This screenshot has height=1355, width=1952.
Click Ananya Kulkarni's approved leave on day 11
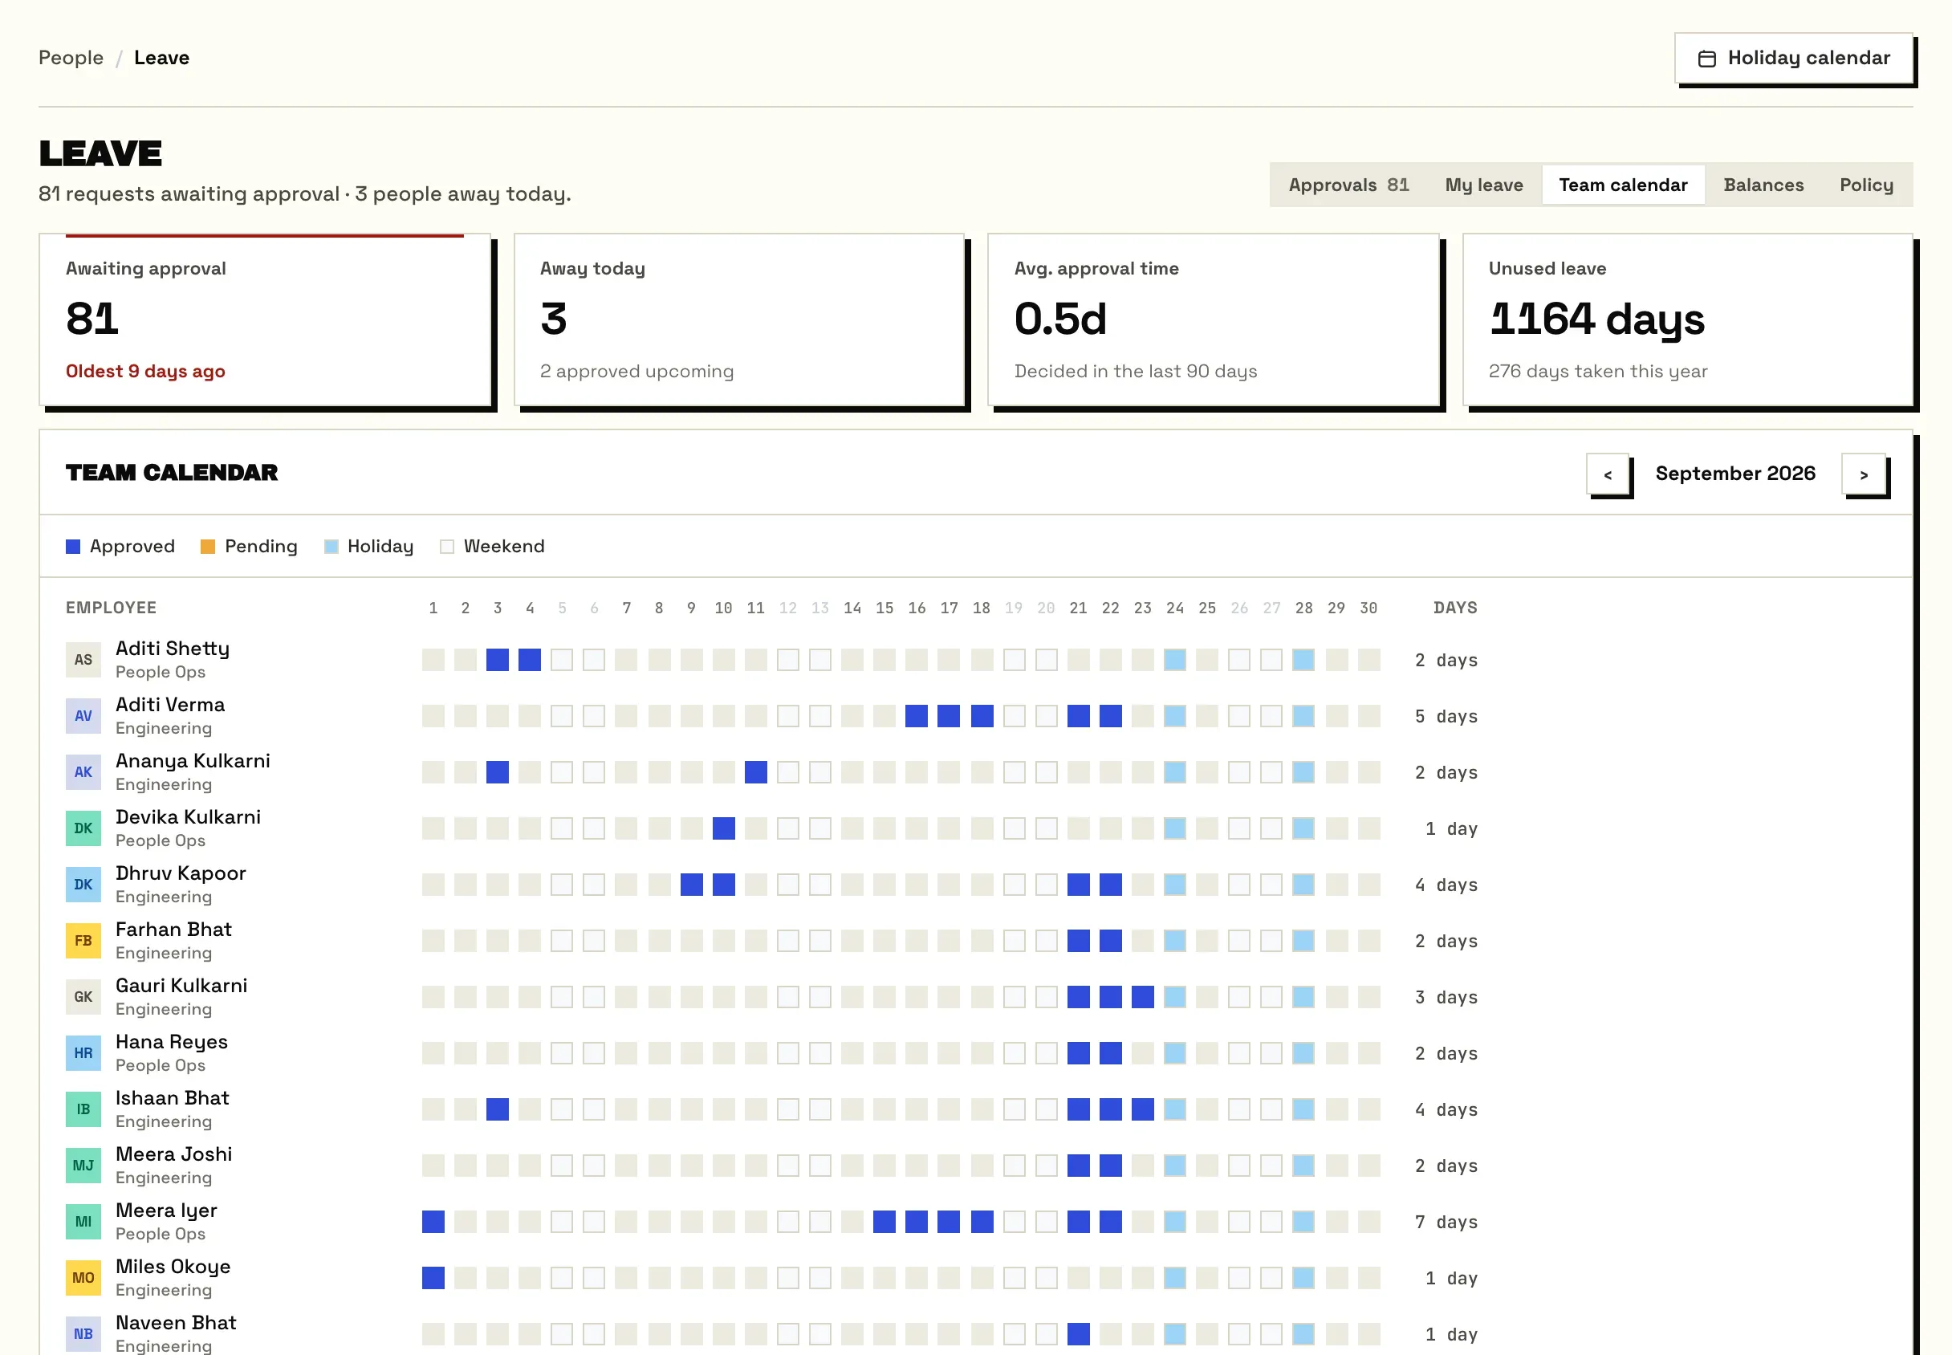click(755, 771)
